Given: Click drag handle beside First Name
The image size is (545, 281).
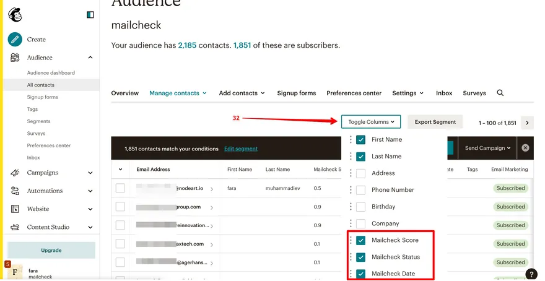Looking at the screenshot, I should tap(351, 139).
